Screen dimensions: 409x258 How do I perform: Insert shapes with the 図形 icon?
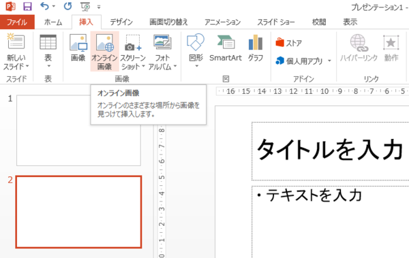click(x=196, y=42)
